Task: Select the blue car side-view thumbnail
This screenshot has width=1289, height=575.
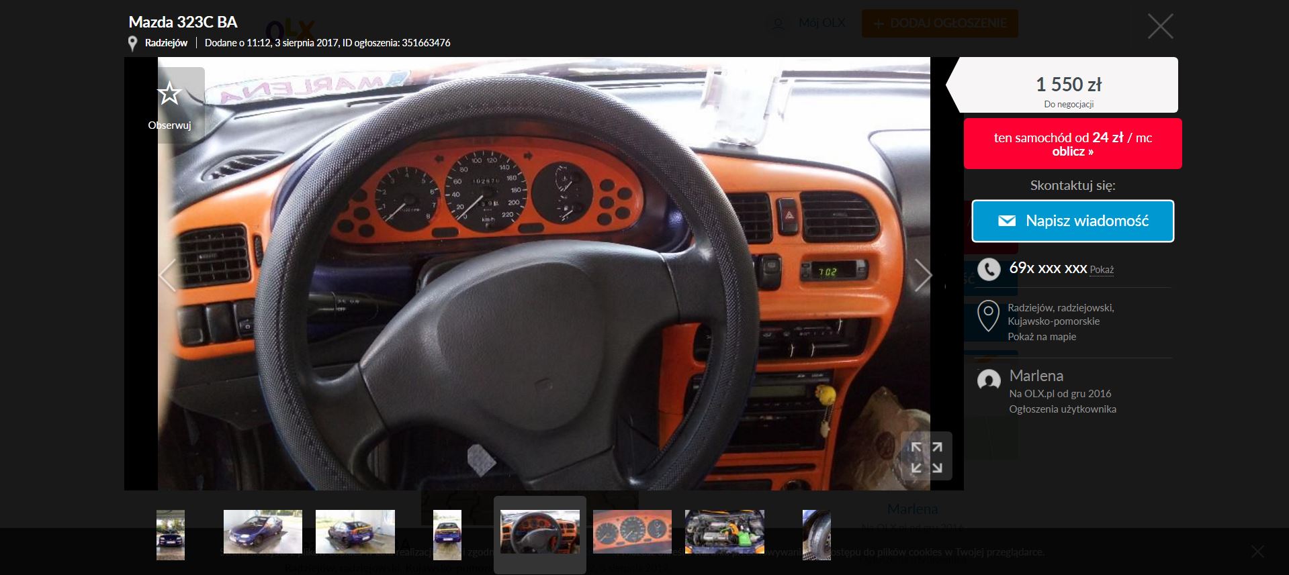Action: coord(263,531)
